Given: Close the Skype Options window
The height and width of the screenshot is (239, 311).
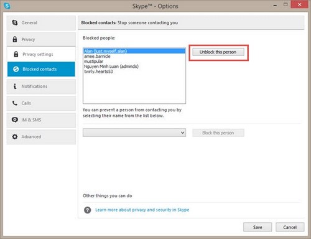Looking at the screenshot, I should (x=299, y=4).
